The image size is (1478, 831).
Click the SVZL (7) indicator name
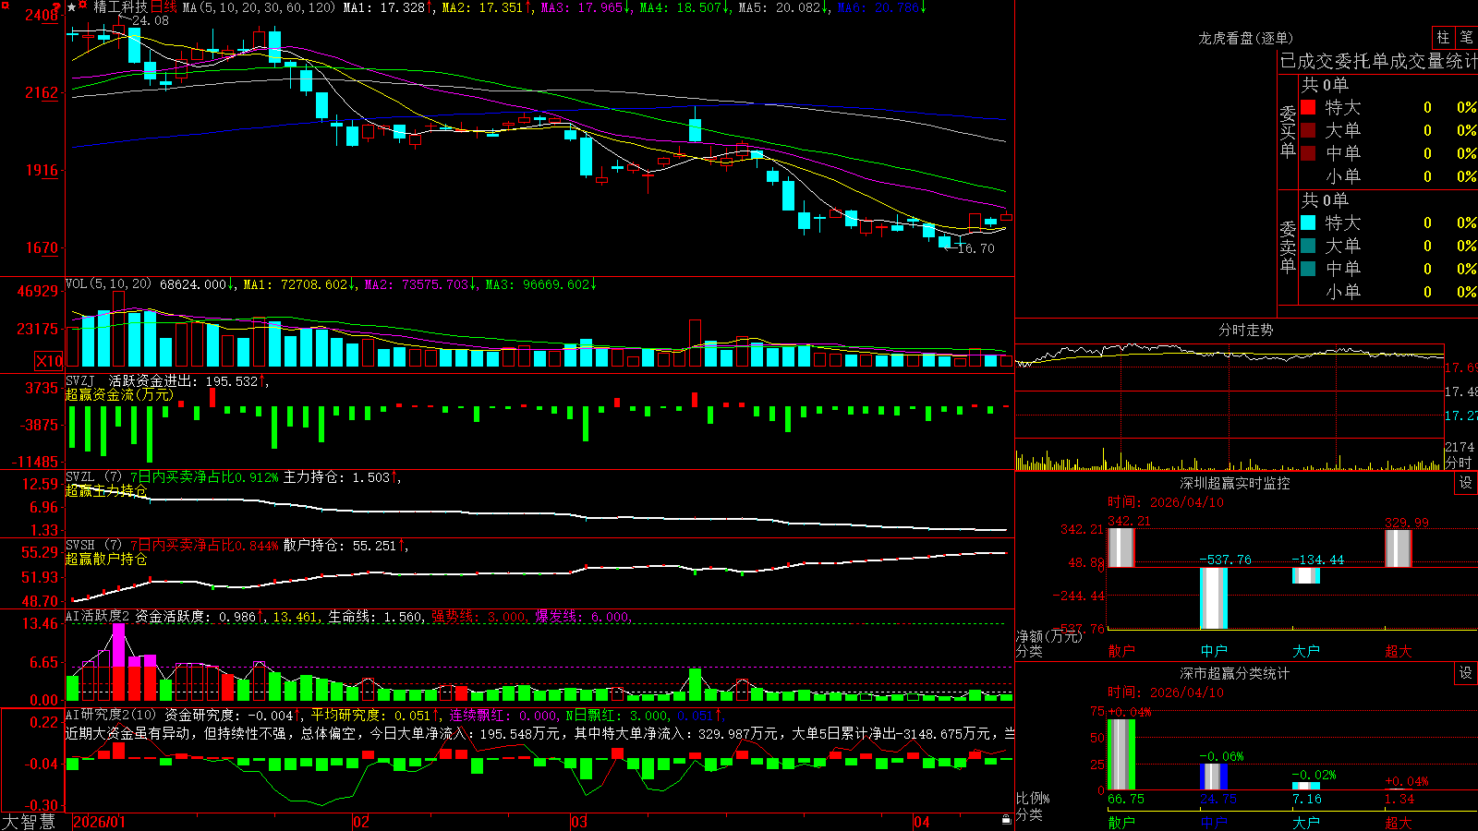click(x=93, y=477)
